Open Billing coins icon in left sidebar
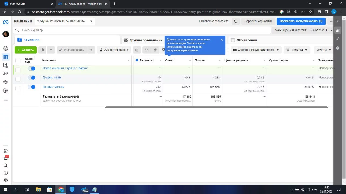The height and width of the screenshot is (194, 346). pos(6,91)
